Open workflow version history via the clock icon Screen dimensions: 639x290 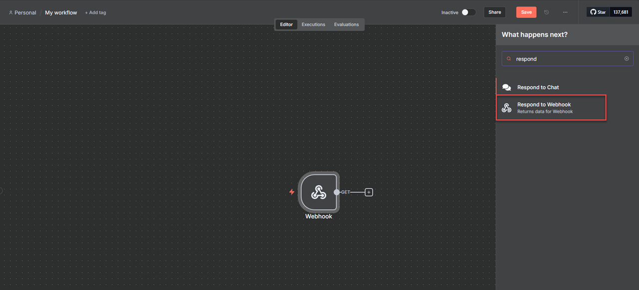pos(546,12)
